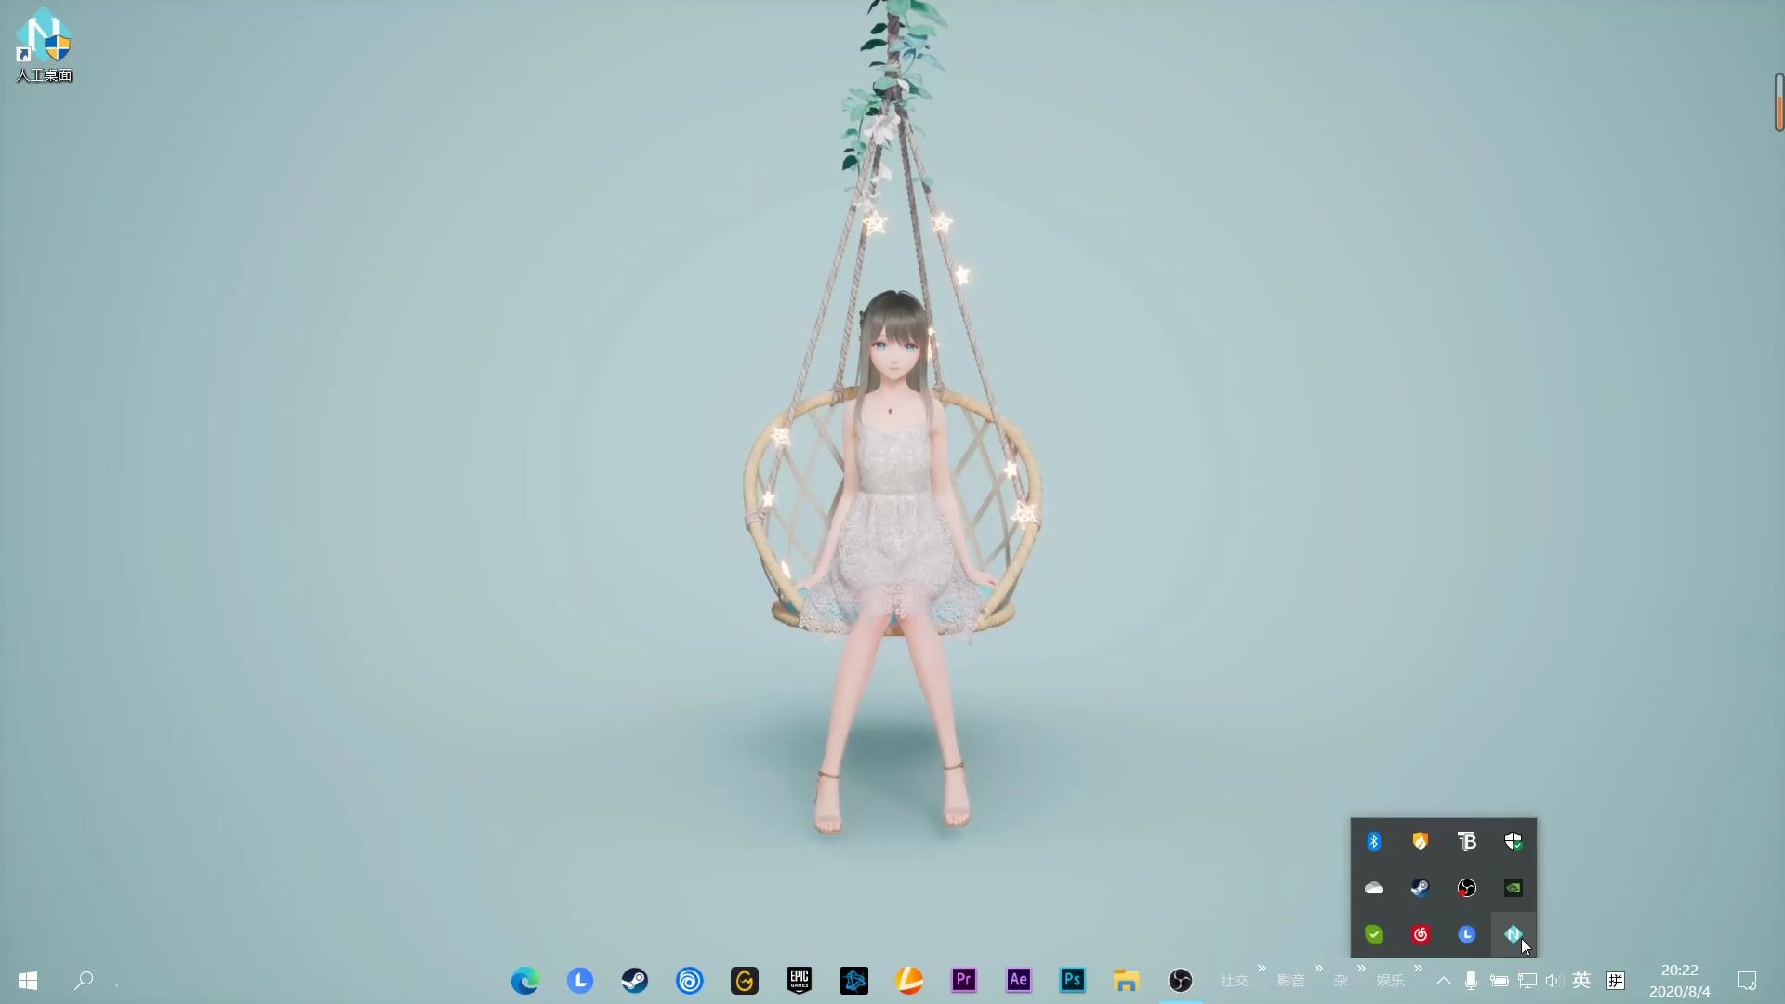Open the volume speaker control
Image resolution: width=1785 pixels, height=1004 pixels.
tap(1554, 981)
